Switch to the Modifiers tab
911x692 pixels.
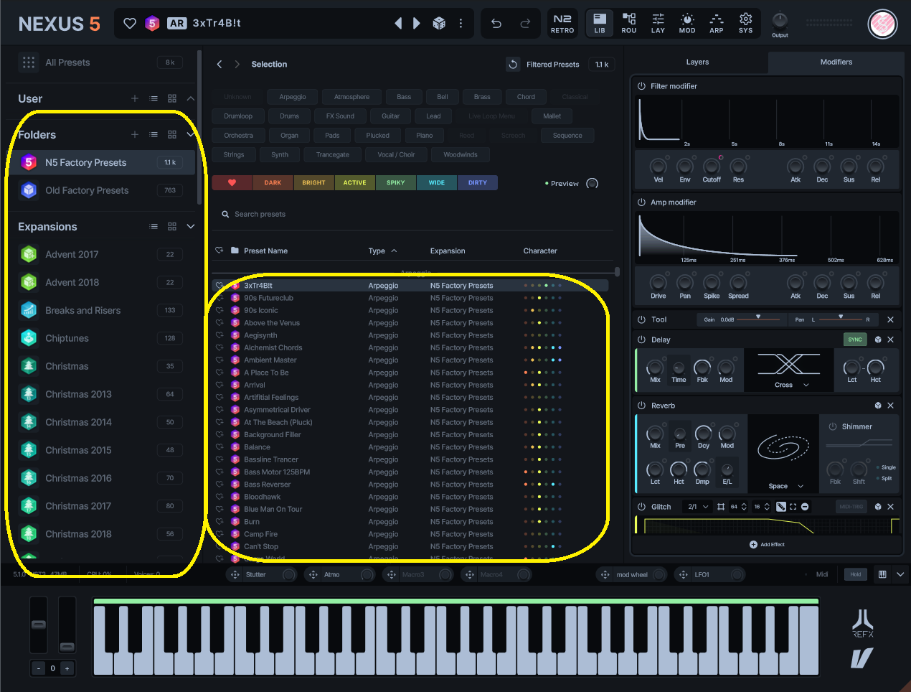coord(836,62)
